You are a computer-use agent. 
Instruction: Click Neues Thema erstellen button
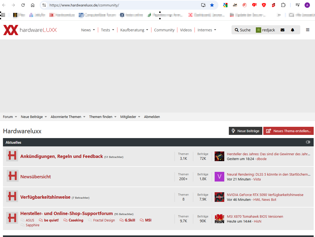point(288,131)
